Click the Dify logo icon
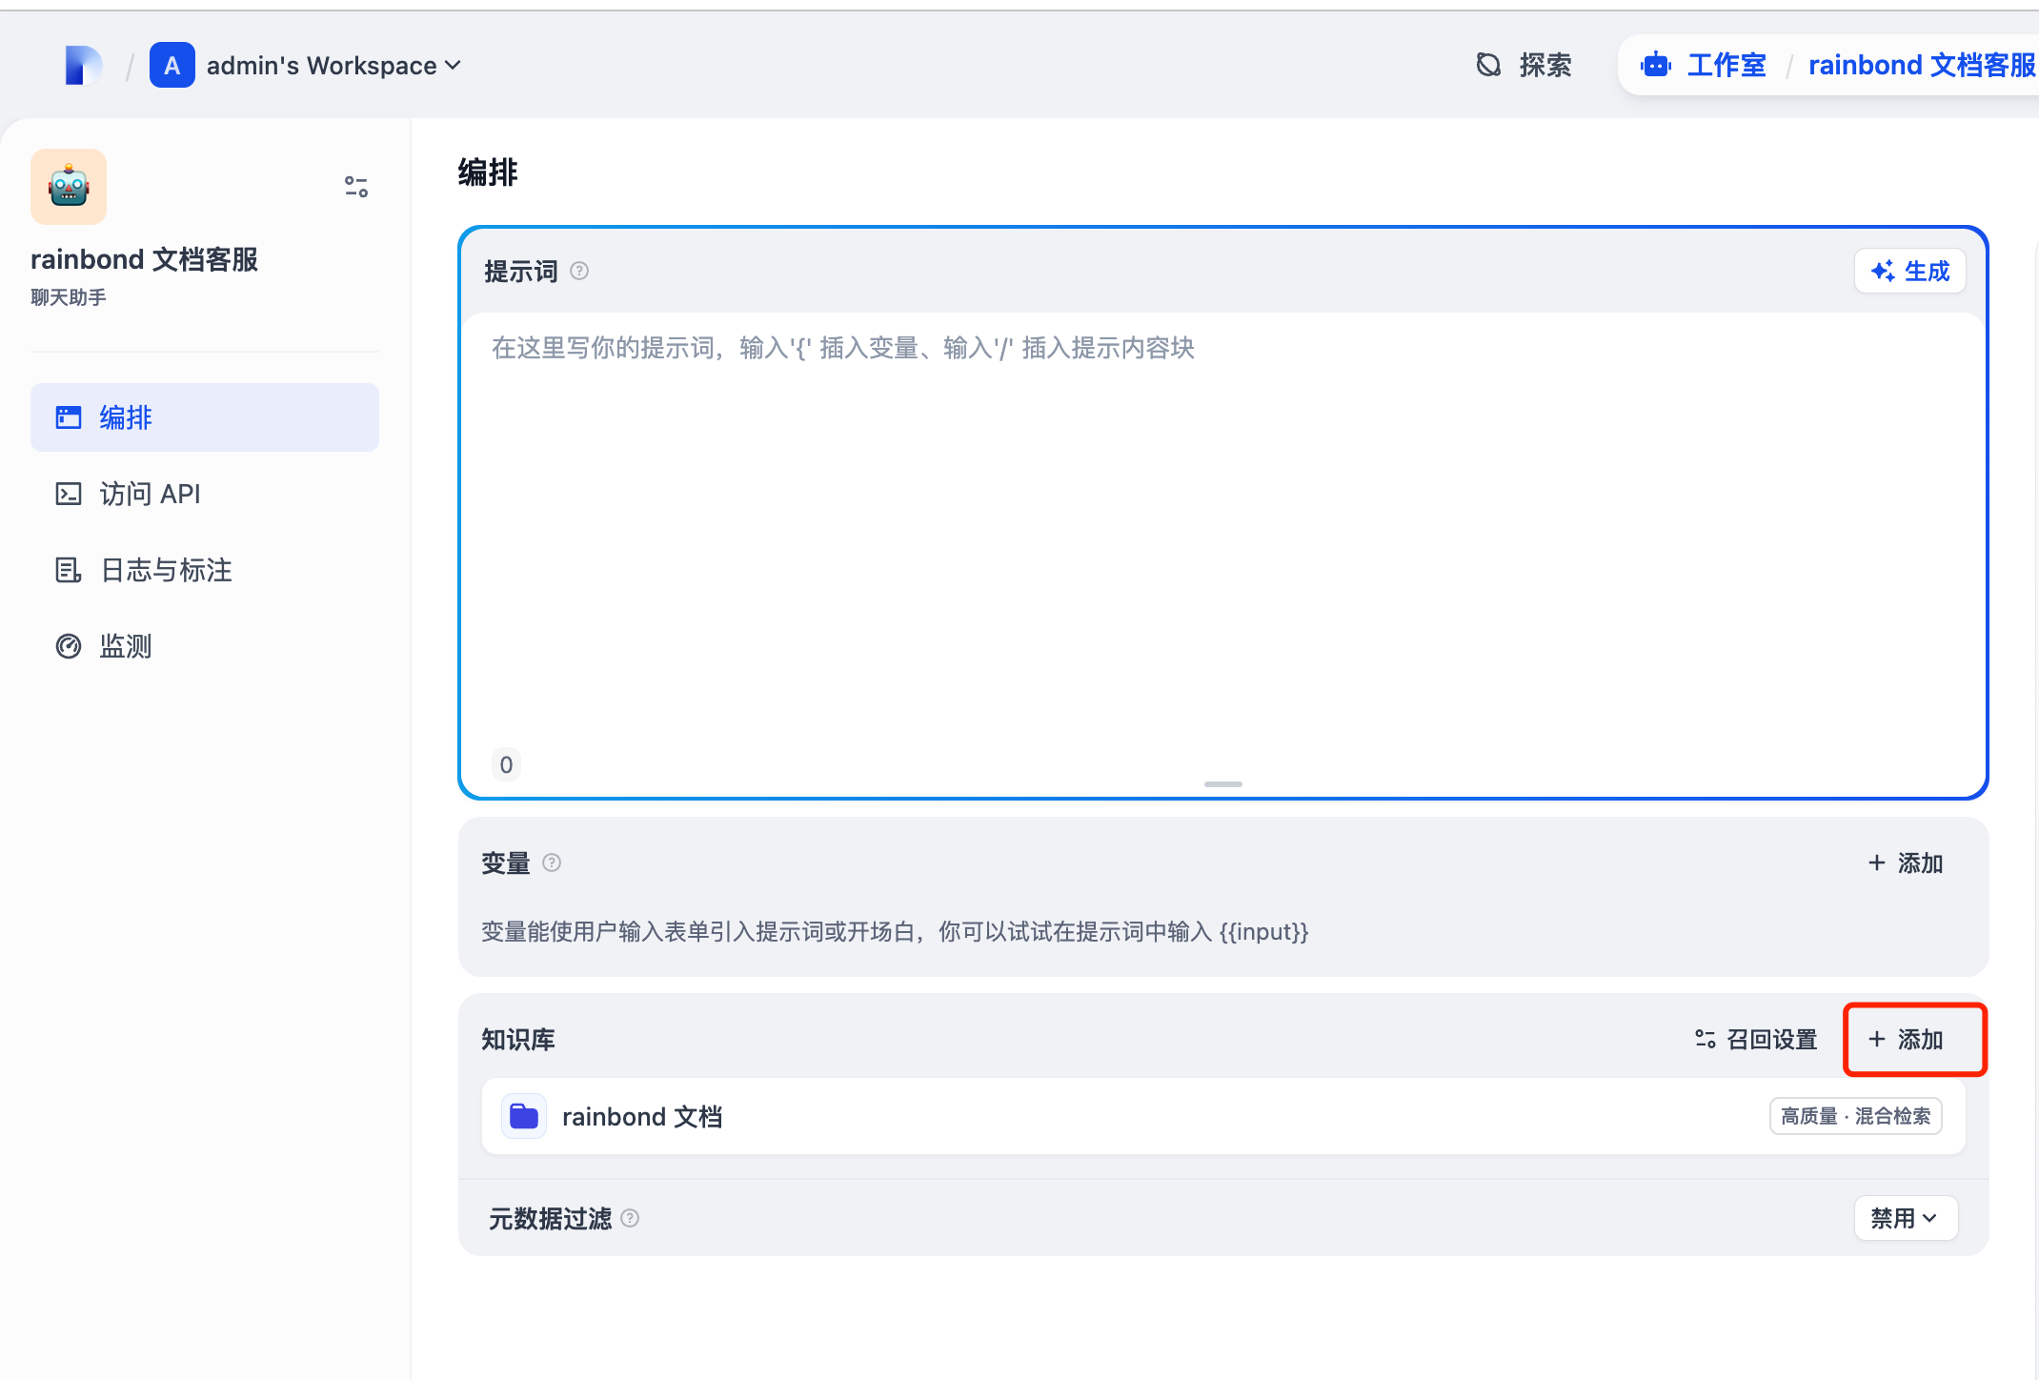This screenshot has height=1380, width=2039. 83,65
